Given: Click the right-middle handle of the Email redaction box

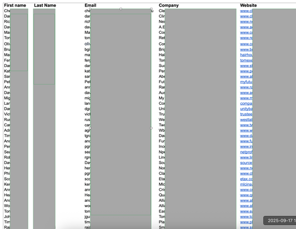Looking at the screenshot, I should point(151,128).
